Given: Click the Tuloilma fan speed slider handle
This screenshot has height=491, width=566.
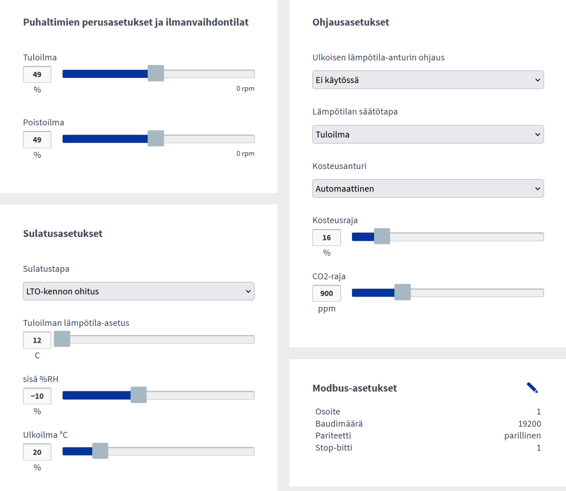Looking at the screenshot, I should click(156, 73).
